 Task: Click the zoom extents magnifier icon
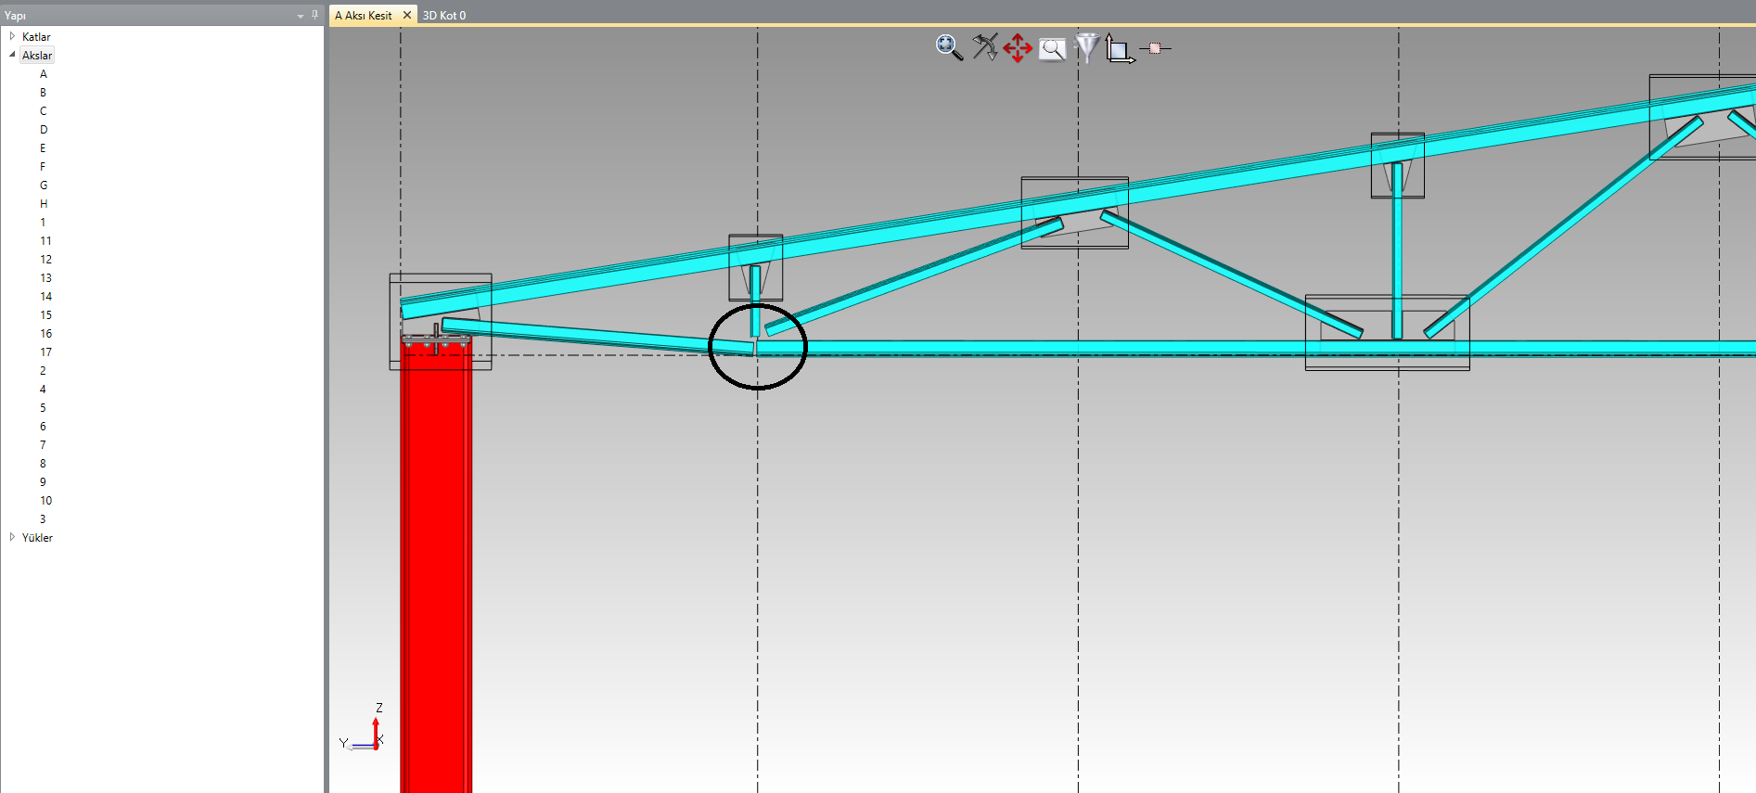coord(948,47)
